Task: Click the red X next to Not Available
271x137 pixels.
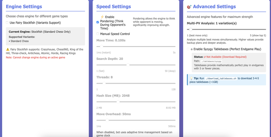Action: (205, 57)
